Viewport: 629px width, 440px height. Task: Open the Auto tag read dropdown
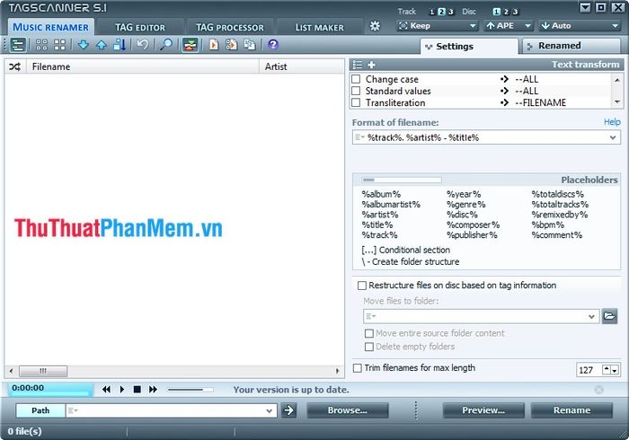(580, 26)
